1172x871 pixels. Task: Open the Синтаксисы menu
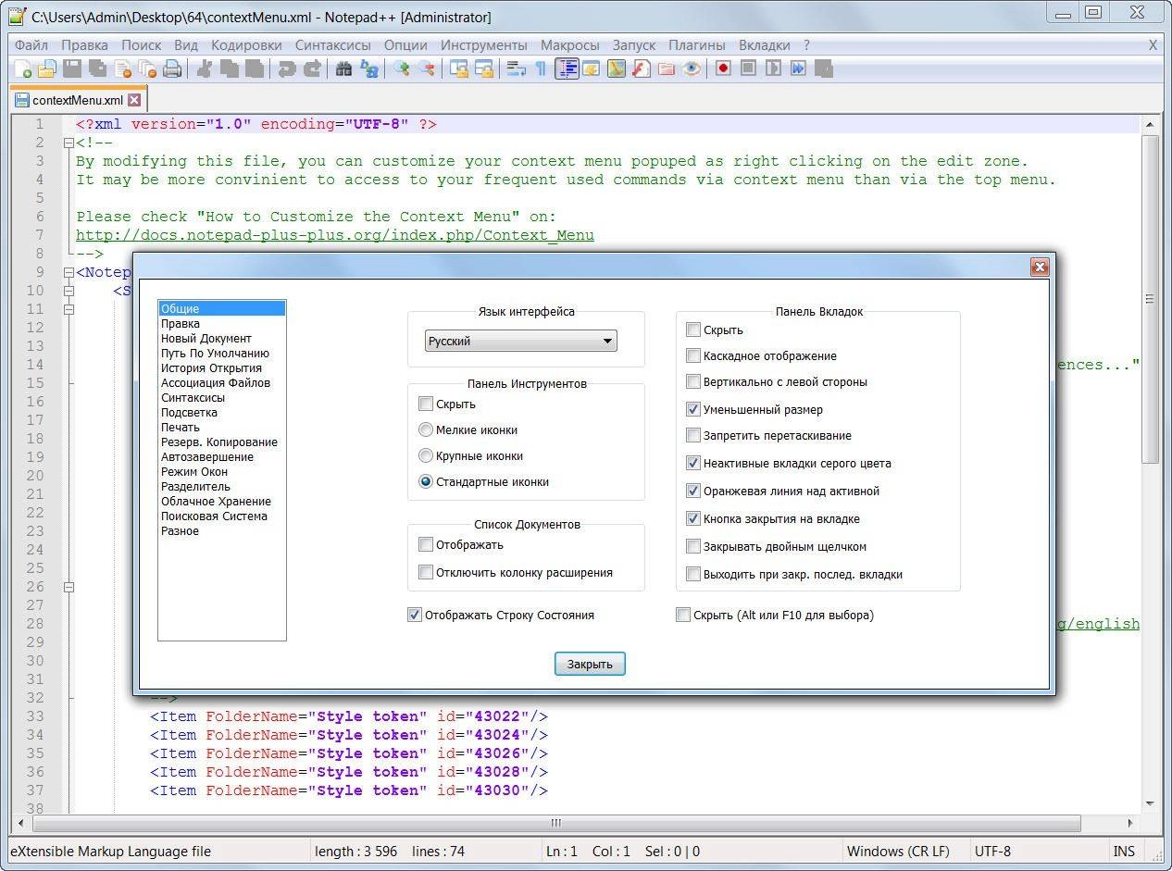[333, 44]
